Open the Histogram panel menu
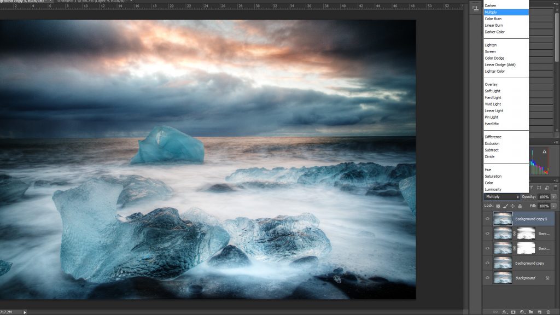 (x=556, y=142)
